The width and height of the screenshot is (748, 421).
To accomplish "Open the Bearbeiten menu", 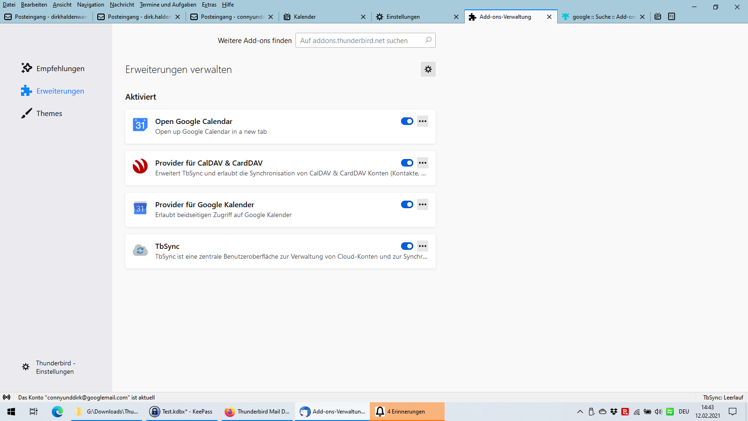I will 34,5.
